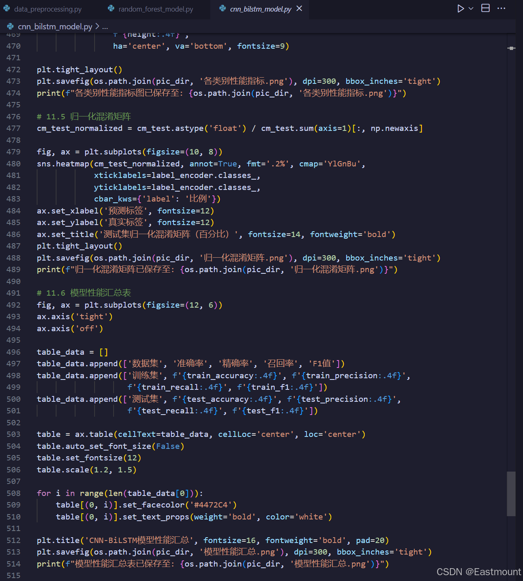523x581 pixels.
Task: Click the comment '# 11.6 模型性能汇总表'
Action: click(84, 293)
